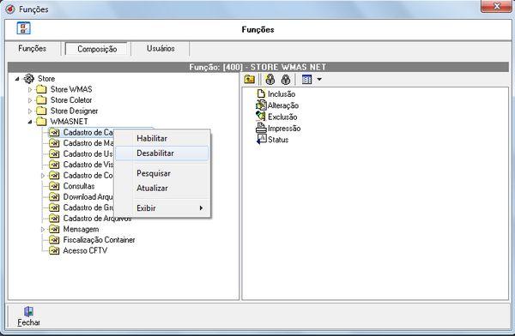515x336 pixels.
Task: Switch to the Funções tab
Action: pyautogui.click(x=33, y=48)
